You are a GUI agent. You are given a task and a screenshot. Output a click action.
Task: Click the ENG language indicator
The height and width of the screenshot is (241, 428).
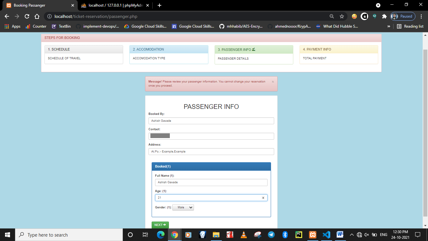384,235
